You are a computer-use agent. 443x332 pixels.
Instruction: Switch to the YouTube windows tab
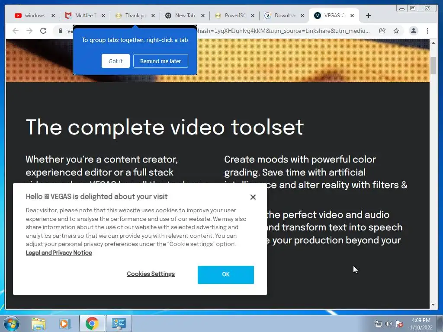[31, 16]
